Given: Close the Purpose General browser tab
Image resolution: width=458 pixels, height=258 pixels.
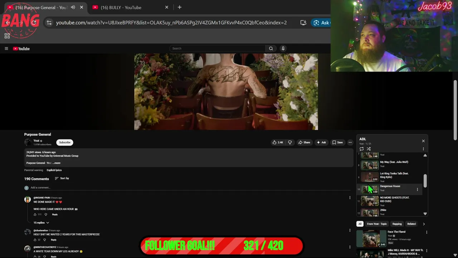Looking at the screenshot, I should pos(82,7).
